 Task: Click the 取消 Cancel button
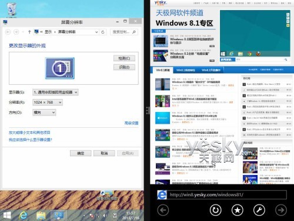pyautogui.click(x=104, y=153)
